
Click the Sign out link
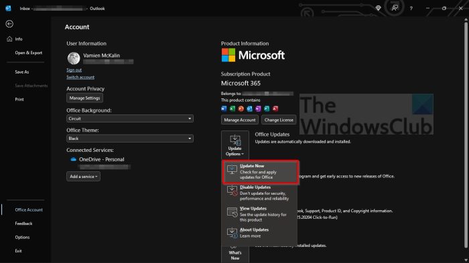click(74, 70)
